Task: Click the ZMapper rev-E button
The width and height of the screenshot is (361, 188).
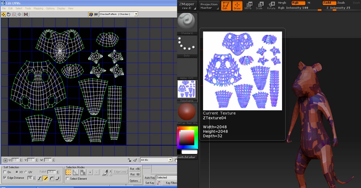Action: (x=187, y=5)
